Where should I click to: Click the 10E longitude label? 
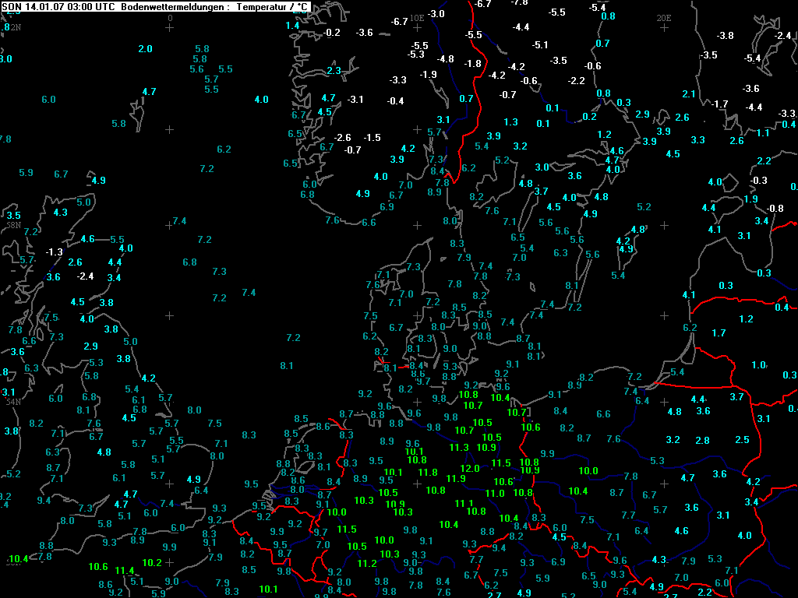417,17
